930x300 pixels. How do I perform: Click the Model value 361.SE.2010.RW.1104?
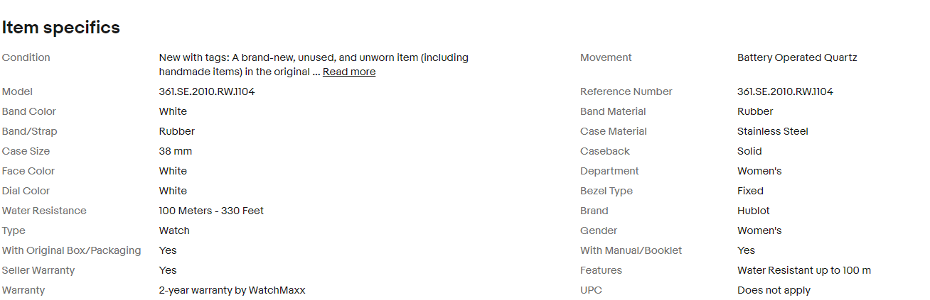point(206,91)
